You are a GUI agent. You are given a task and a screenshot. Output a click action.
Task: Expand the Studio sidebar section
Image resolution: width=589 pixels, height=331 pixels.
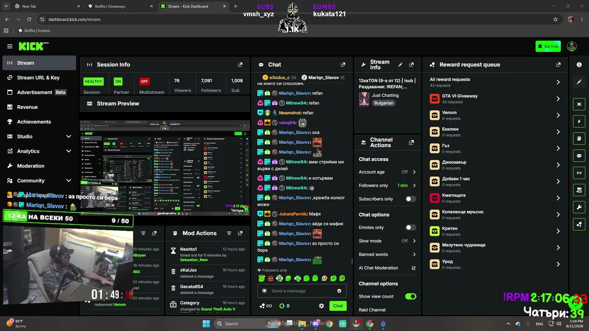tap(69, 137)
